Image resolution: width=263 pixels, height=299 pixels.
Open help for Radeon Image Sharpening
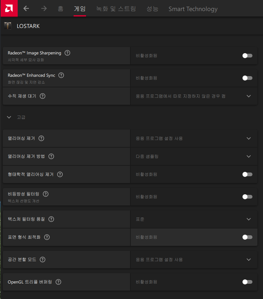(x=67, y=53)
